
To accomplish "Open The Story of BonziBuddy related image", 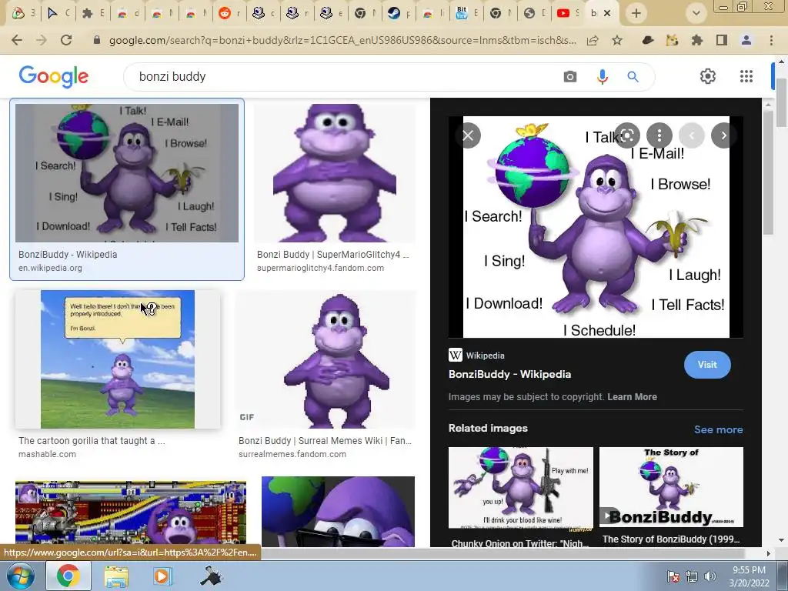I will (x=671, y=487).
